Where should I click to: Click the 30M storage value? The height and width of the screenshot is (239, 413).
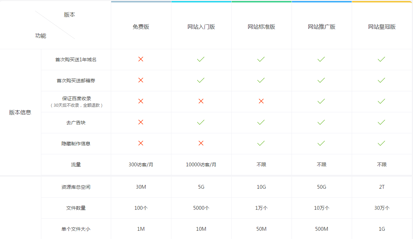(x=141, y=187)
